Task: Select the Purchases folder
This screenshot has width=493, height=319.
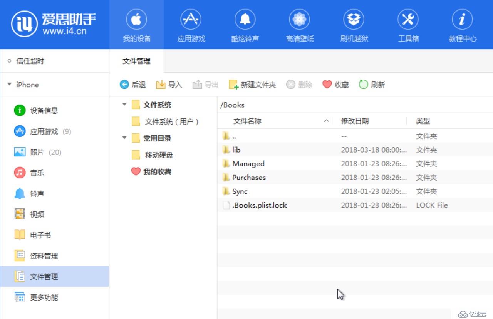Action: coord(355,178)
